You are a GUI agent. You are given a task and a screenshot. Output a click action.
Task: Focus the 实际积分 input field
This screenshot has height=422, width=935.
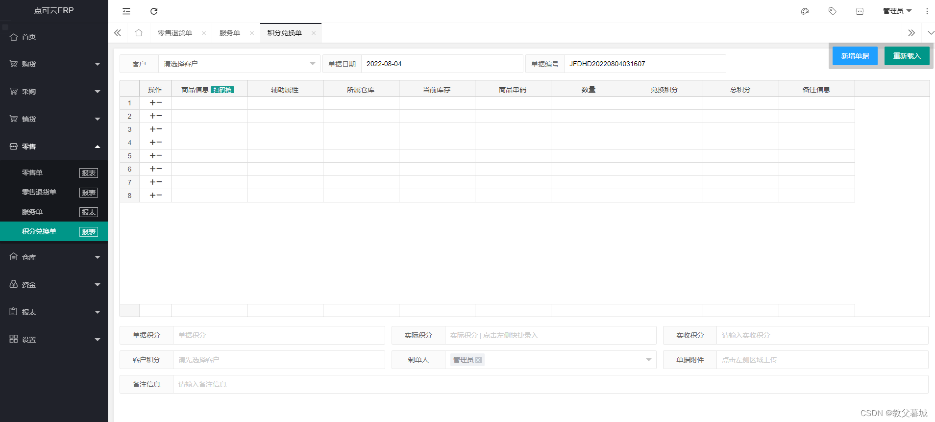tap(550, 335)
